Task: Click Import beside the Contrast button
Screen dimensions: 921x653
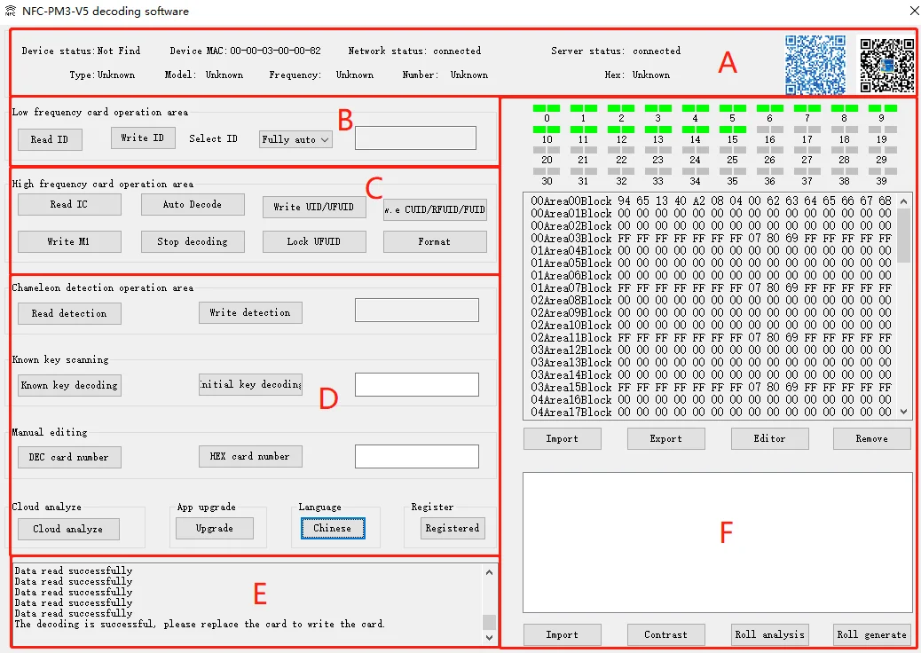Action: point(563,634)
